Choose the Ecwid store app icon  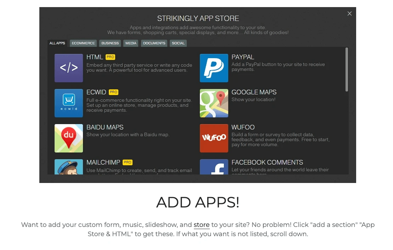(69, 103)
